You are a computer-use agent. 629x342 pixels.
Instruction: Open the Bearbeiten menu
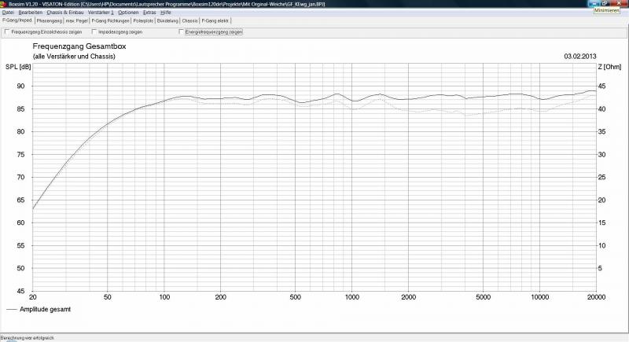(x=30, y=13)
